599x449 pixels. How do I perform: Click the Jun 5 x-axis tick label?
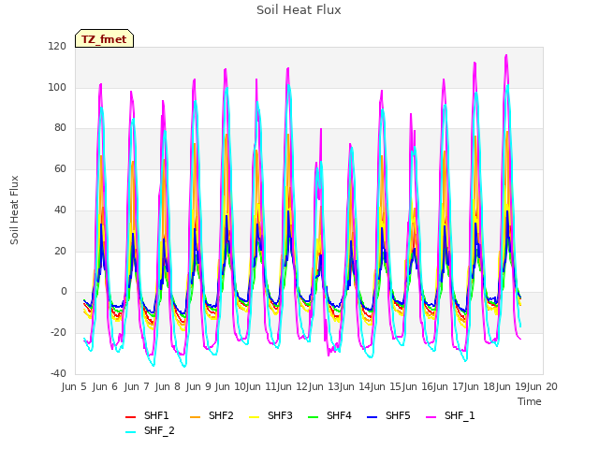point(74,386)
